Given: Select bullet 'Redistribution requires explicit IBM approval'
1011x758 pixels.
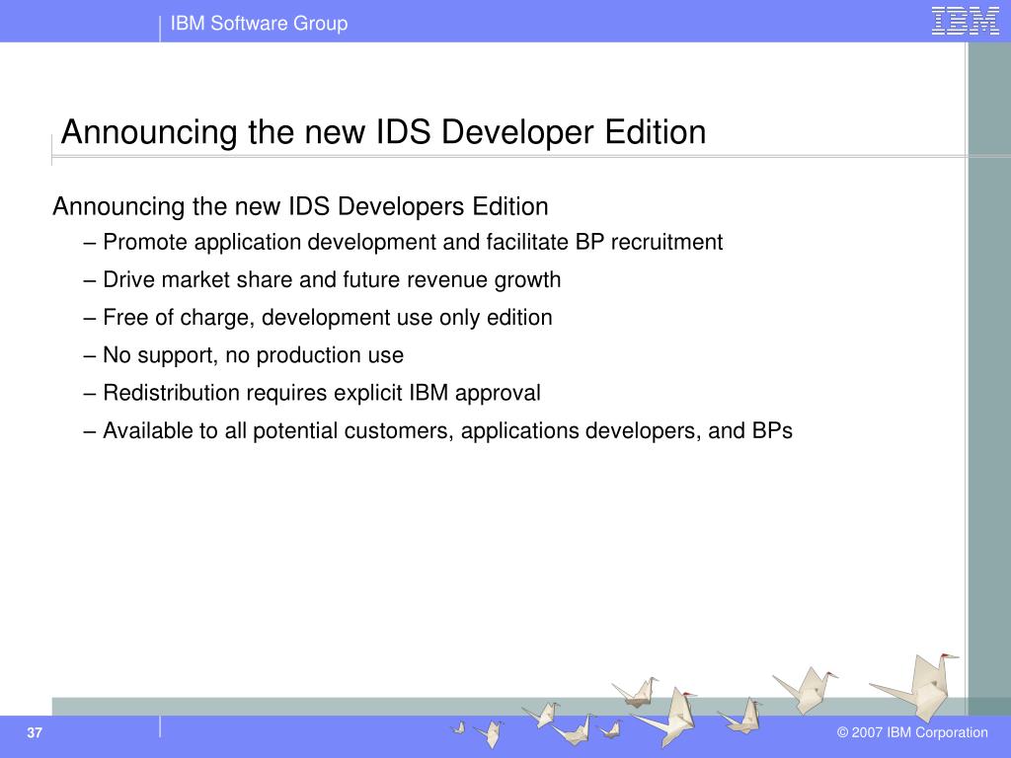Looking at the screenshot, I should [312, 393].
